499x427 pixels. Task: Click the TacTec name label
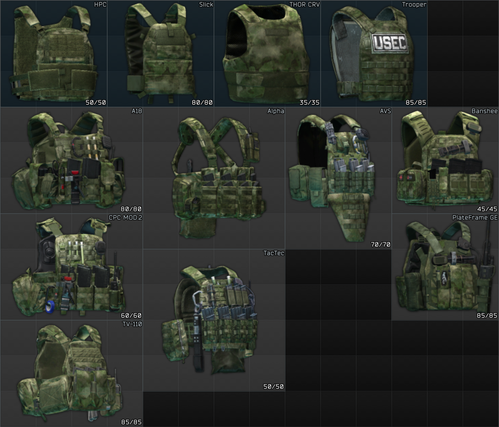click(274, 253)
